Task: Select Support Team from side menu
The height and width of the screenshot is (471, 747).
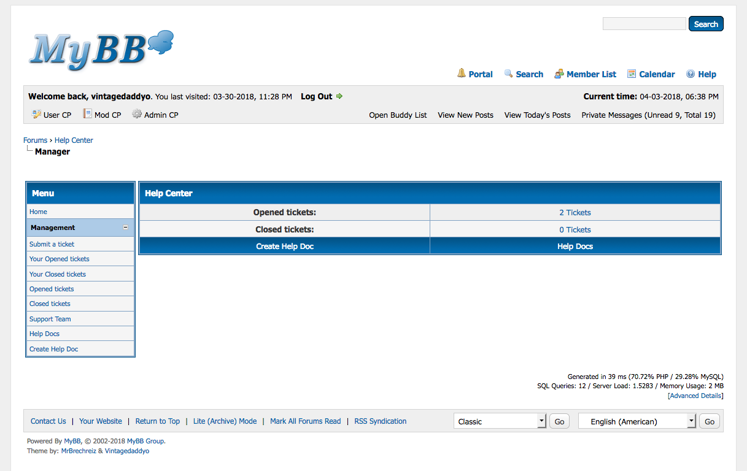Action: [x=50, y=319]
